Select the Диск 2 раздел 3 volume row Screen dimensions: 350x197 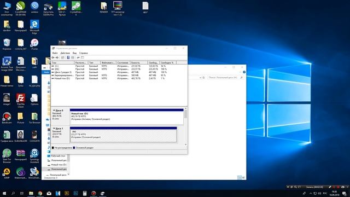109,72
